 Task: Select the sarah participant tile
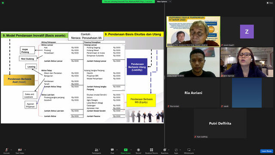pyautogui.click(x=247, y=93)
